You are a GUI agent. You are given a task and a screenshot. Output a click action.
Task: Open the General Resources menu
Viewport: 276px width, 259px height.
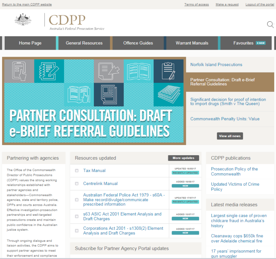[x=84, y=43]
